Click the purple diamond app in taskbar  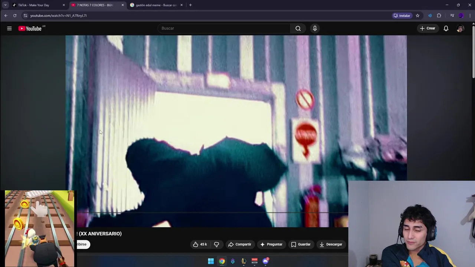coord(233,261)
